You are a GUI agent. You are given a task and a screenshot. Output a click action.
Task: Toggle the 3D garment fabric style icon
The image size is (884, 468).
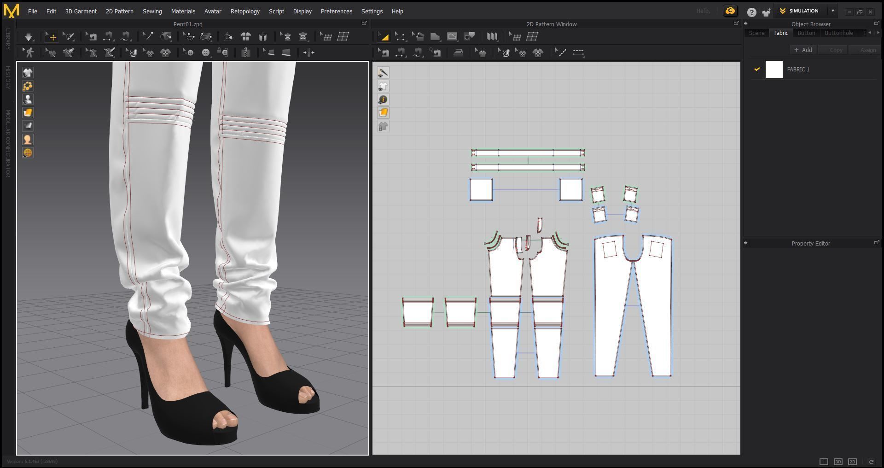point(28,113)
